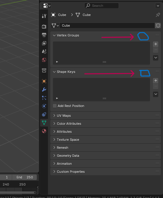Open the View Layer properties tab
Viewport: 163px width, 198px height.
[x=44, y=43]
